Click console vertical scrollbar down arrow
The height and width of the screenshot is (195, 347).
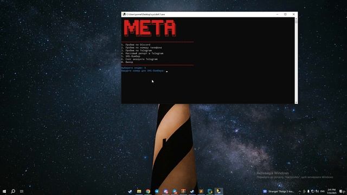[x=296, y=102]
